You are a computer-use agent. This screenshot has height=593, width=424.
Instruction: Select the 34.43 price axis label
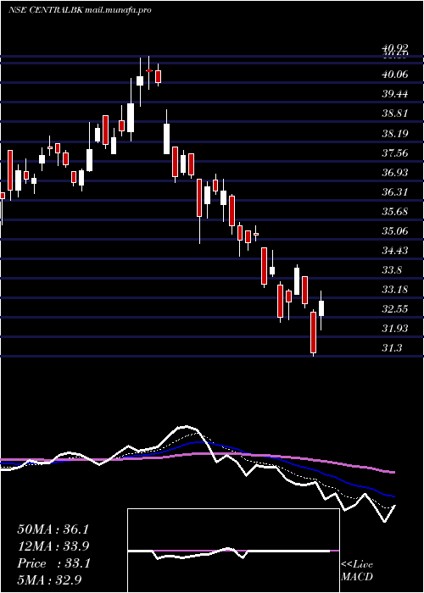click(x=395, y=251)
